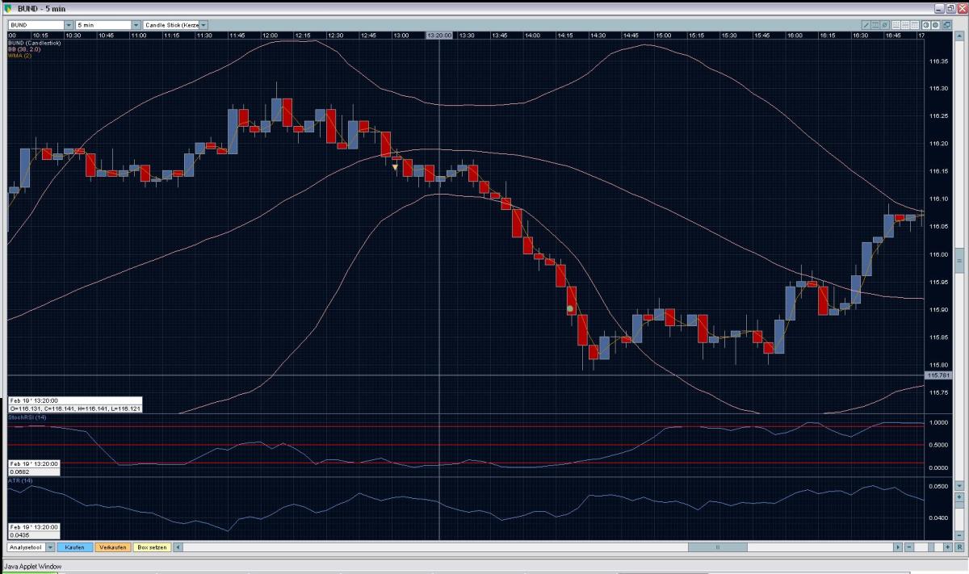Click the zoom-out minus button near the bottom scrollbar

pyautogui.click(x=909, y=547)
